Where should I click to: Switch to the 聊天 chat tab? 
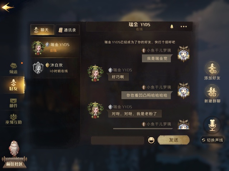pos(42,30)
